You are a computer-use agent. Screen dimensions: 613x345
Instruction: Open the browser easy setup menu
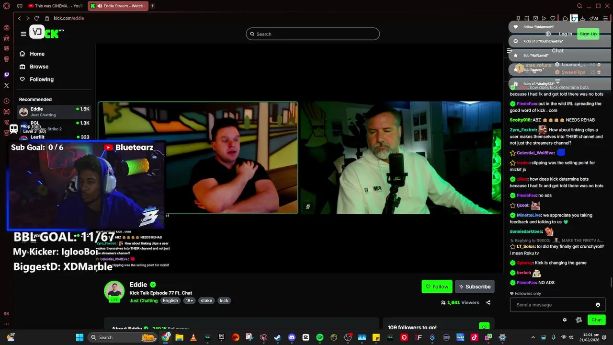pyautogui.click(x=605, y=18)
